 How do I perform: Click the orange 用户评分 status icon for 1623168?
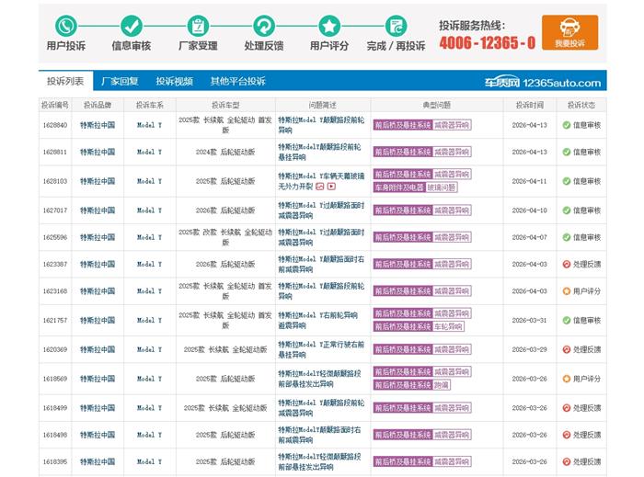click(567, 291)
